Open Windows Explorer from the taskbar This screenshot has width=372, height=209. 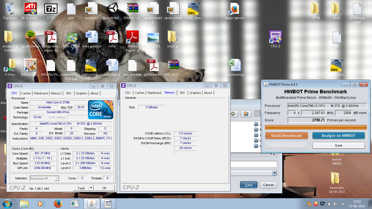point(24,204)
